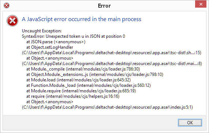Click the index.js:5:1 path line
Viewport: 209px width, 133px height.
107,107
